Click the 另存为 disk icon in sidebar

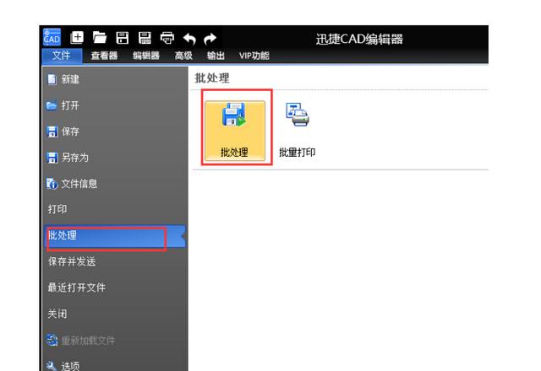[x=52, y=158]
